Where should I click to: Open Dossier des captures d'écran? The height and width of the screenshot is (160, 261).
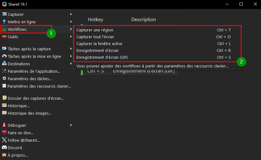coord(37,98)
